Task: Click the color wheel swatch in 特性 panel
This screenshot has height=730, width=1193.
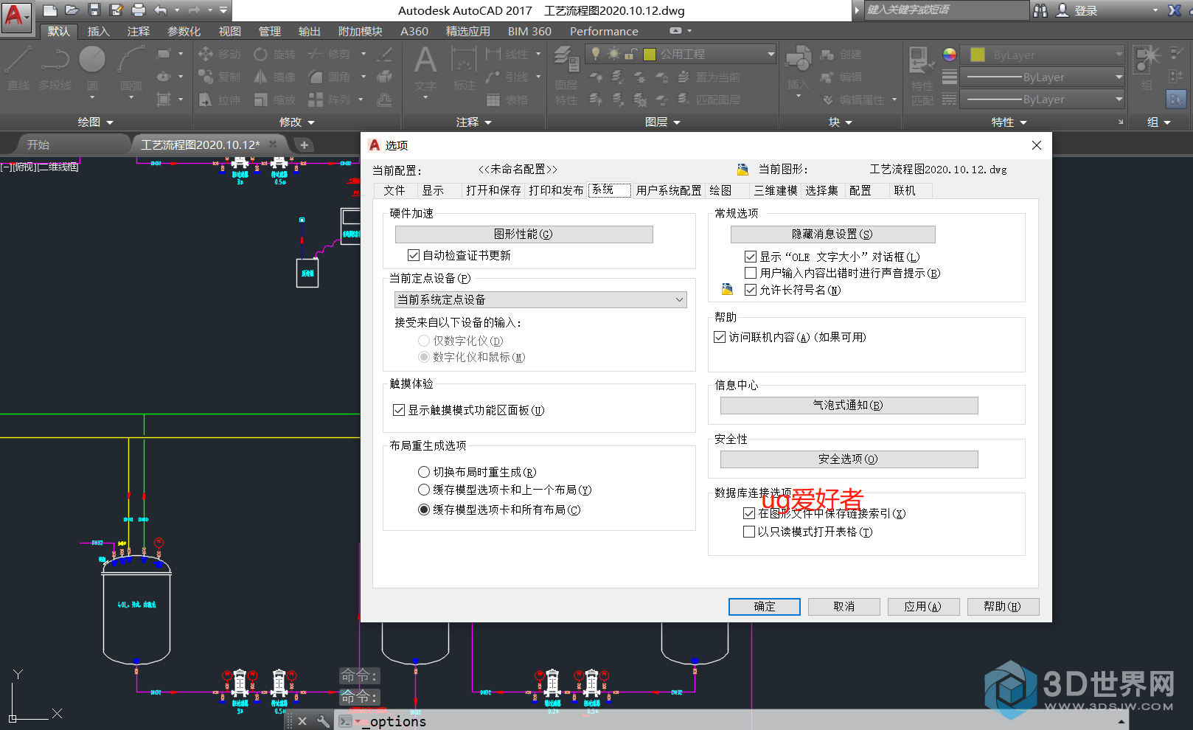Action: [950, 55]
